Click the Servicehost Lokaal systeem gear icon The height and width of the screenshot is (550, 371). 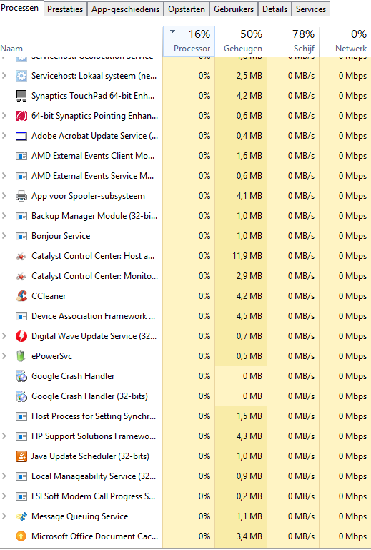pyautogui.click(x=21, y=76)
